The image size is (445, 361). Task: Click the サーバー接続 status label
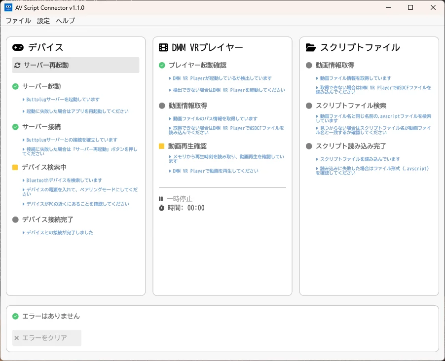click(x=41, y=127)
